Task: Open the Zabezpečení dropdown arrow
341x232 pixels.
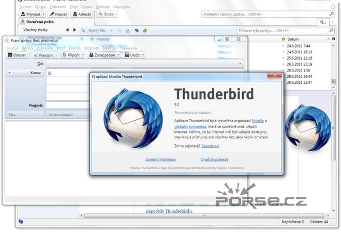Action: tap(118, 55)
